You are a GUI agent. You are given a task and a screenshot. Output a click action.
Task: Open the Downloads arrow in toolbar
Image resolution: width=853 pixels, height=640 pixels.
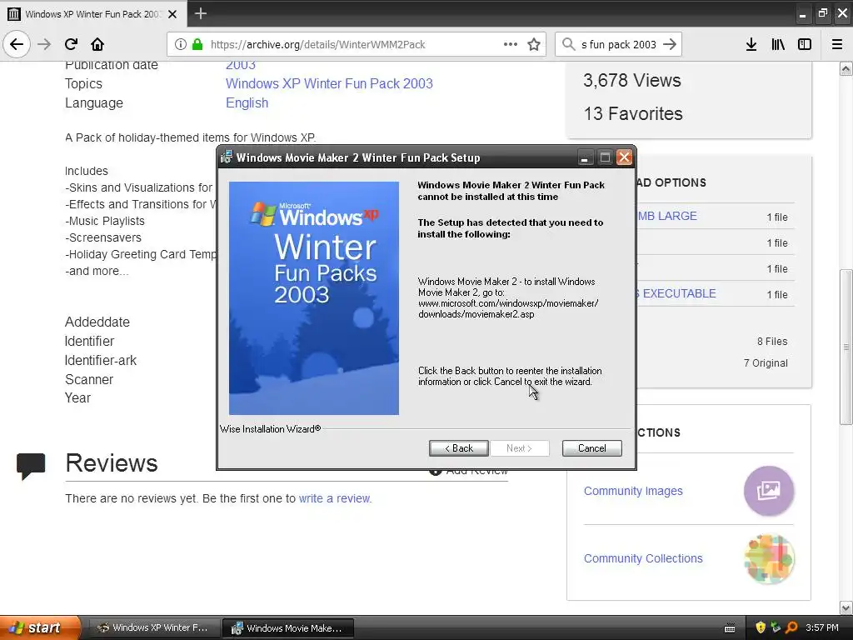click(751, 44)
